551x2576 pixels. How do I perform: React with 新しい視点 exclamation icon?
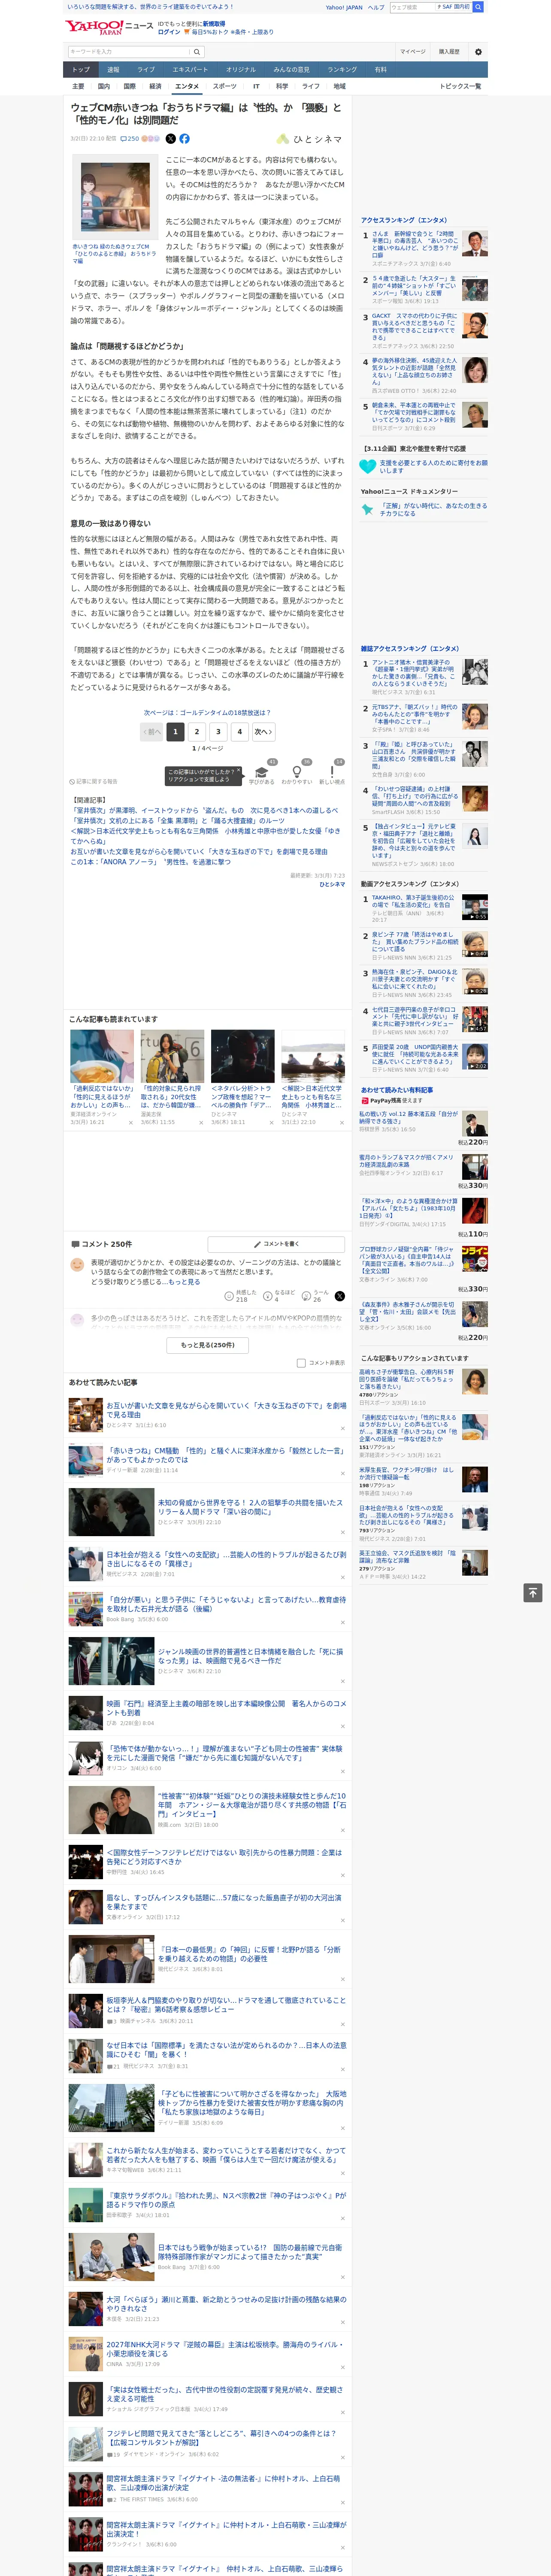pos(332,772)
